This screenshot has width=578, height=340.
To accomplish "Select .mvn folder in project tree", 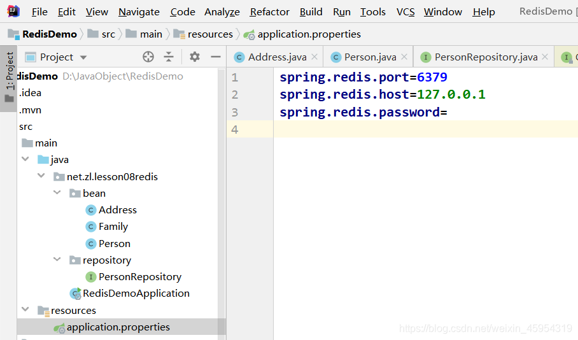I will (x=30, y=110).
